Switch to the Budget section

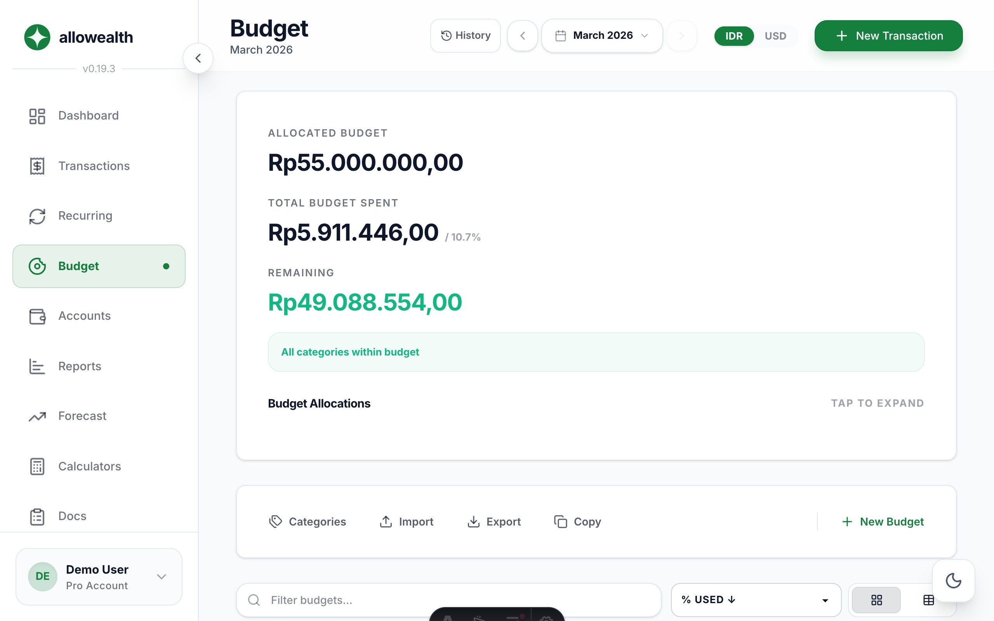pyautogui.click(x=78, y=266)
